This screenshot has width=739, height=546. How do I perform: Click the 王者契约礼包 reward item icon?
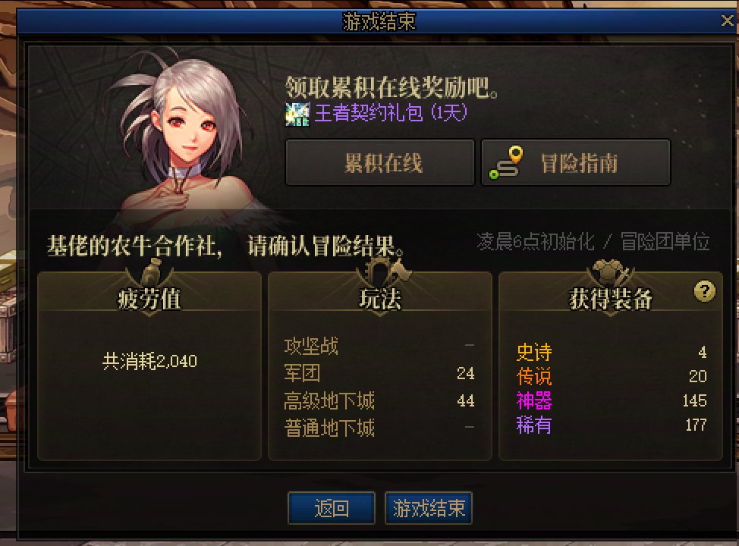coord(297,114)
